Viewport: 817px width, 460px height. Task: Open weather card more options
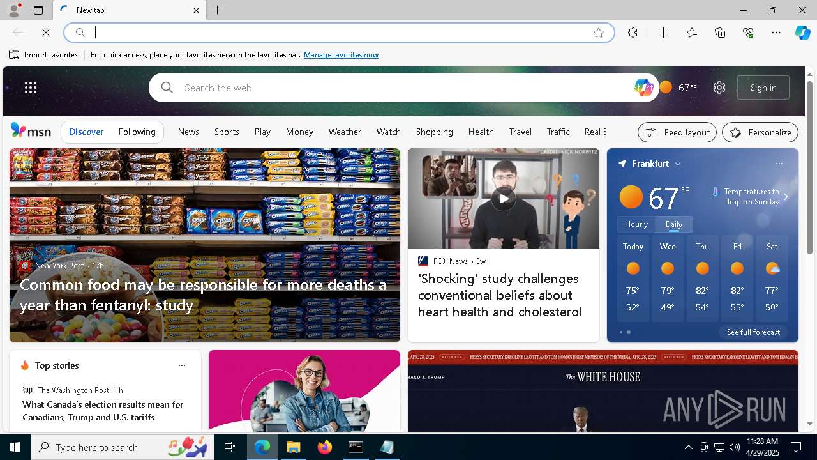tap(779, 164)
